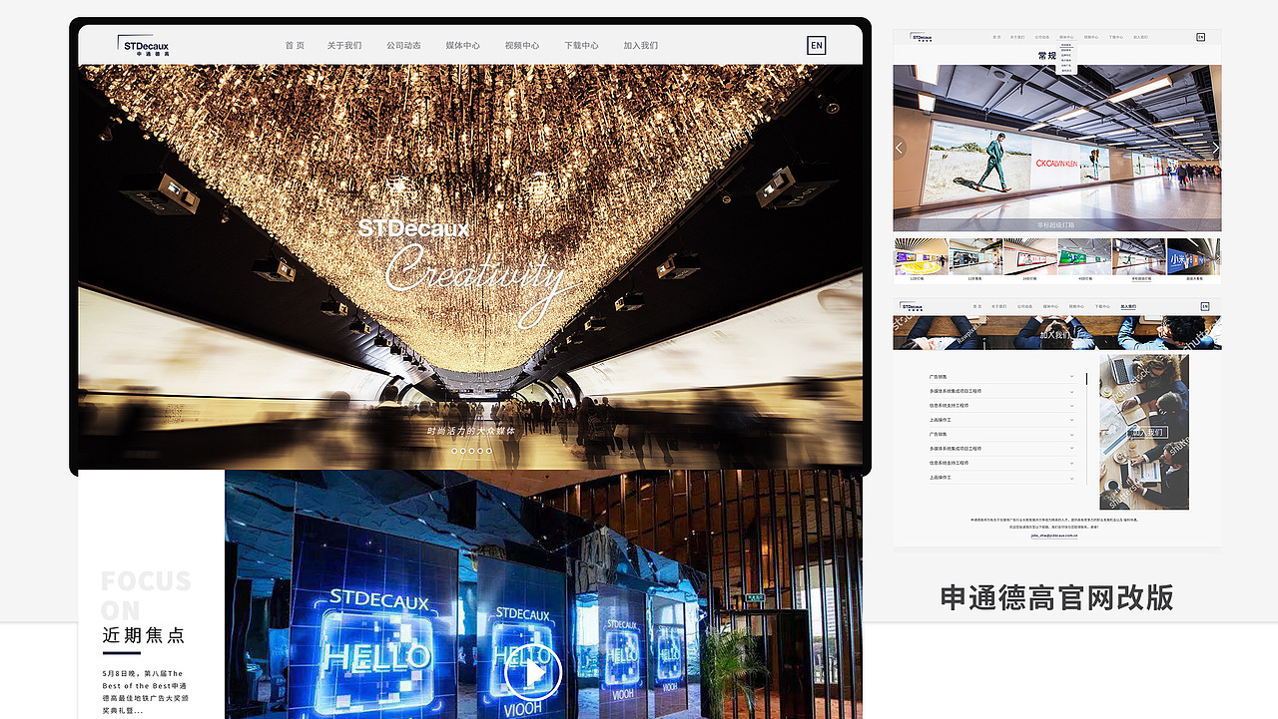The width and height of the screenshot is (1278, 719).
Task: Expand the top 多媒体系统集成项目工程师 job row
Action: [1002, 391]
